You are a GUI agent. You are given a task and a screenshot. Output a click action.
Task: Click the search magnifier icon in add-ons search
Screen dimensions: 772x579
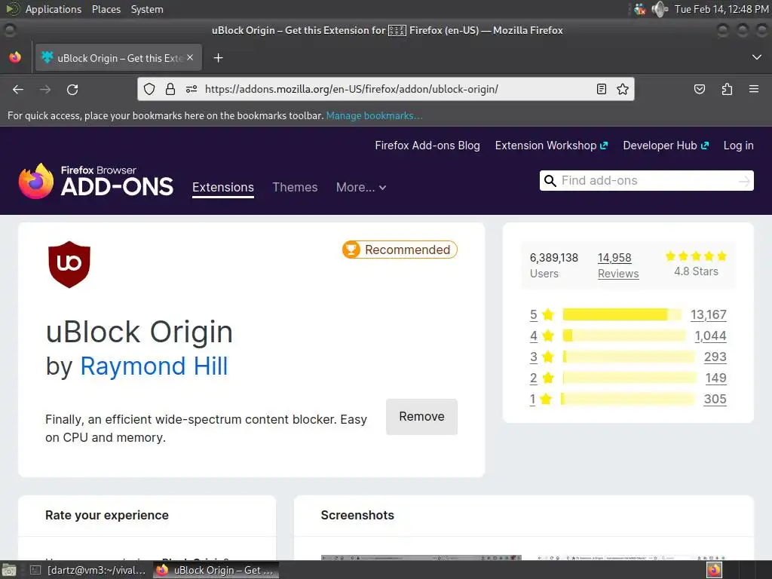pyautogui.click(x=550, y=181)
